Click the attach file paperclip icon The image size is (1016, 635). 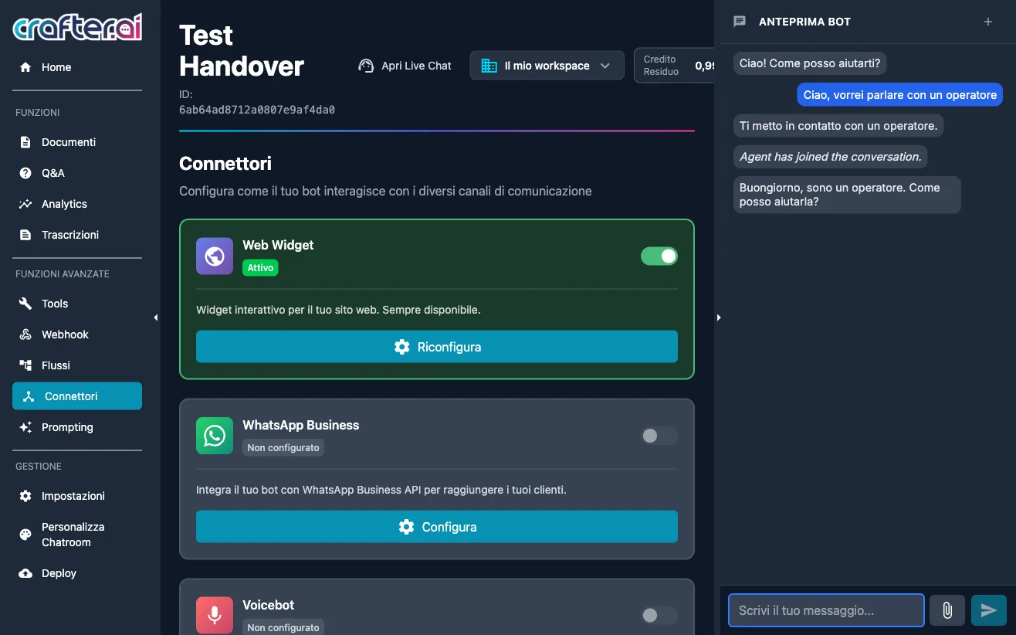pos(947,610)
